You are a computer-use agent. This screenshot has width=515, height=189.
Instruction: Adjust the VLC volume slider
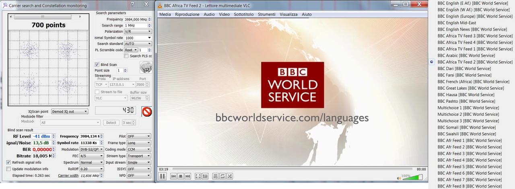pos(413,177)
